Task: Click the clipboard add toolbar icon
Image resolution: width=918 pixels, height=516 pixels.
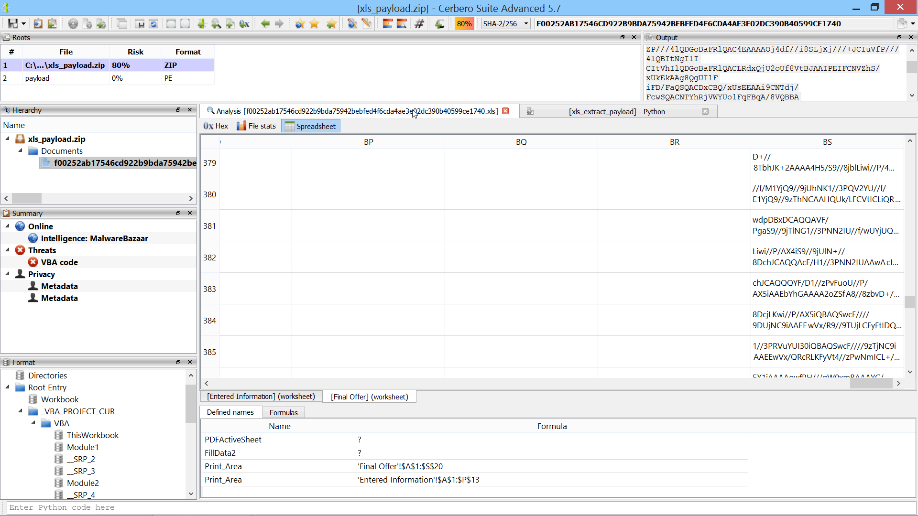Action: pos(52,23)
